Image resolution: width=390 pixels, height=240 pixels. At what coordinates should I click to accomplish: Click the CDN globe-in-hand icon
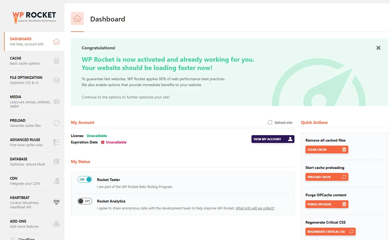(56, 181)
